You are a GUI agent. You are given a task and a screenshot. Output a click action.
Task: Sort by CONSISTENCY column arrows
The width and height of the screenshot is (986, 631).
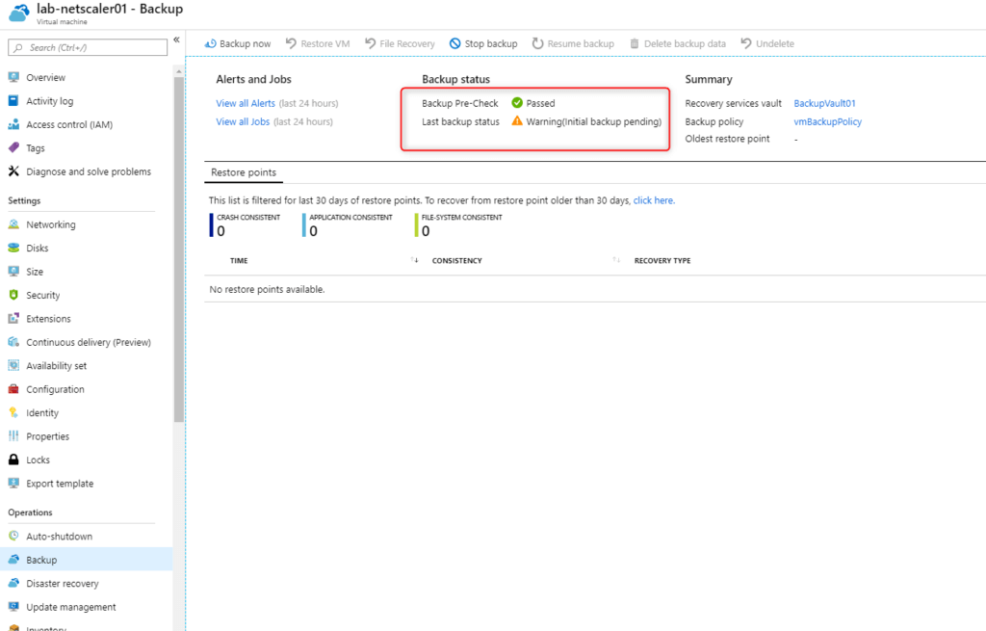point(616,260)
